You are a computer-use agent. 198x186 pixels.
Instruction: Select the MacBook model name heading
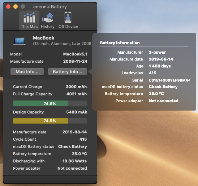coord(44,38)
